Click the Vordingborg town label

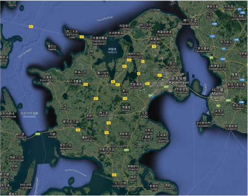coord(120,186)
